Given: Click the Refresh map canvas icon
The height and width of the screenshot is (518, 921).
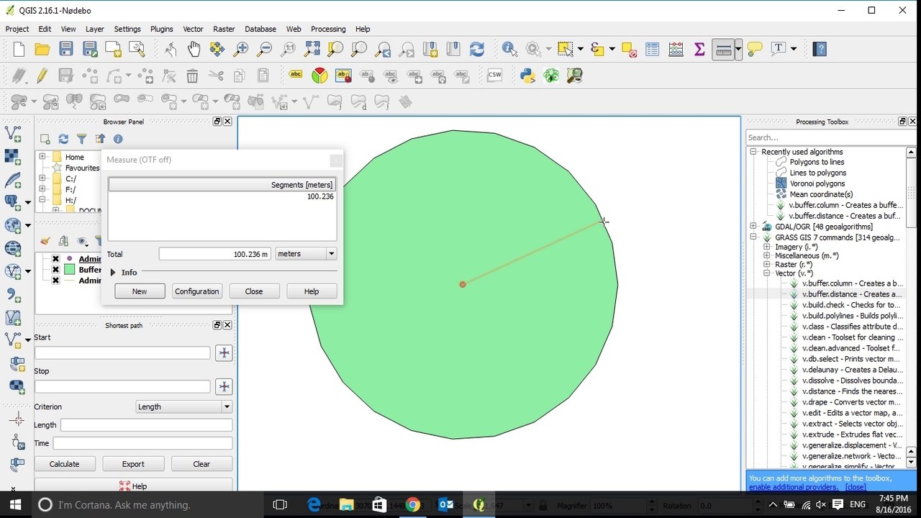Looking at the screenshot, I should pyautogui.click(x=476, y=49).
